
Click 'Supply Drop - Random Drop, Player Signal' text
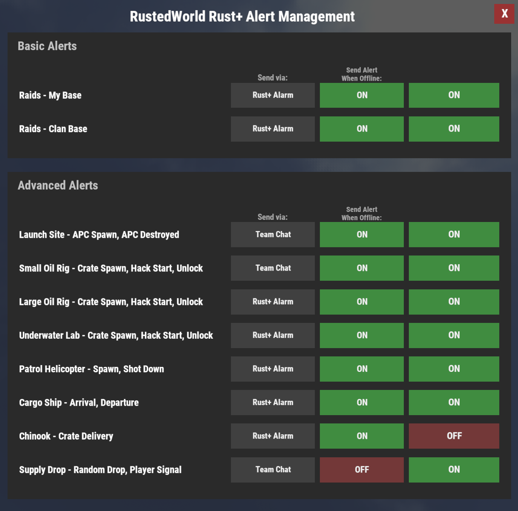pyautogui.click(x=100, y=470)
